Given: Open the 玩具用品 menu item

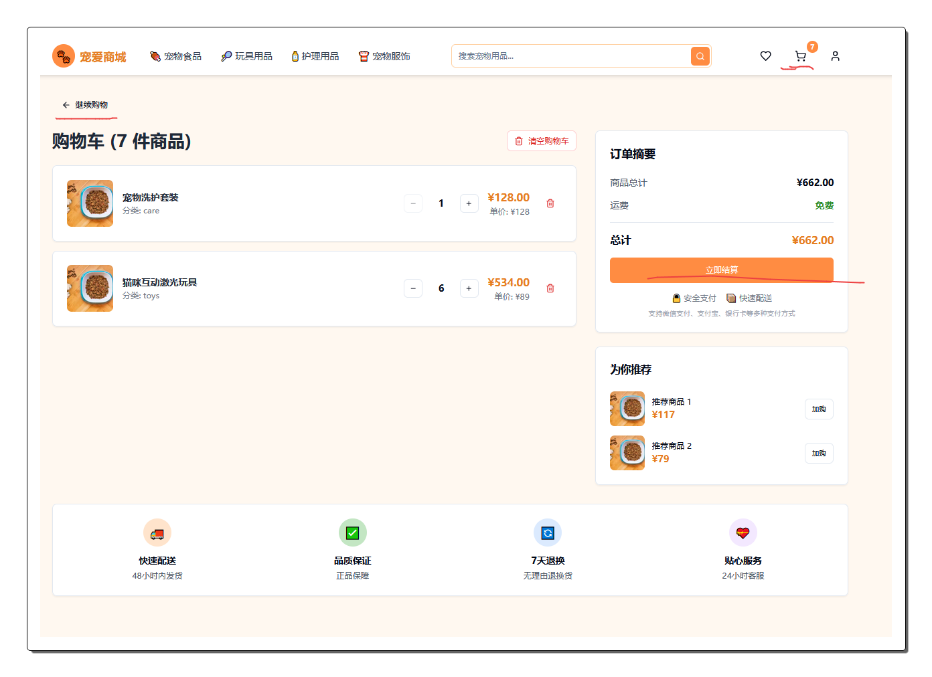Looking at the screenshot, I should tap(246, 56).
